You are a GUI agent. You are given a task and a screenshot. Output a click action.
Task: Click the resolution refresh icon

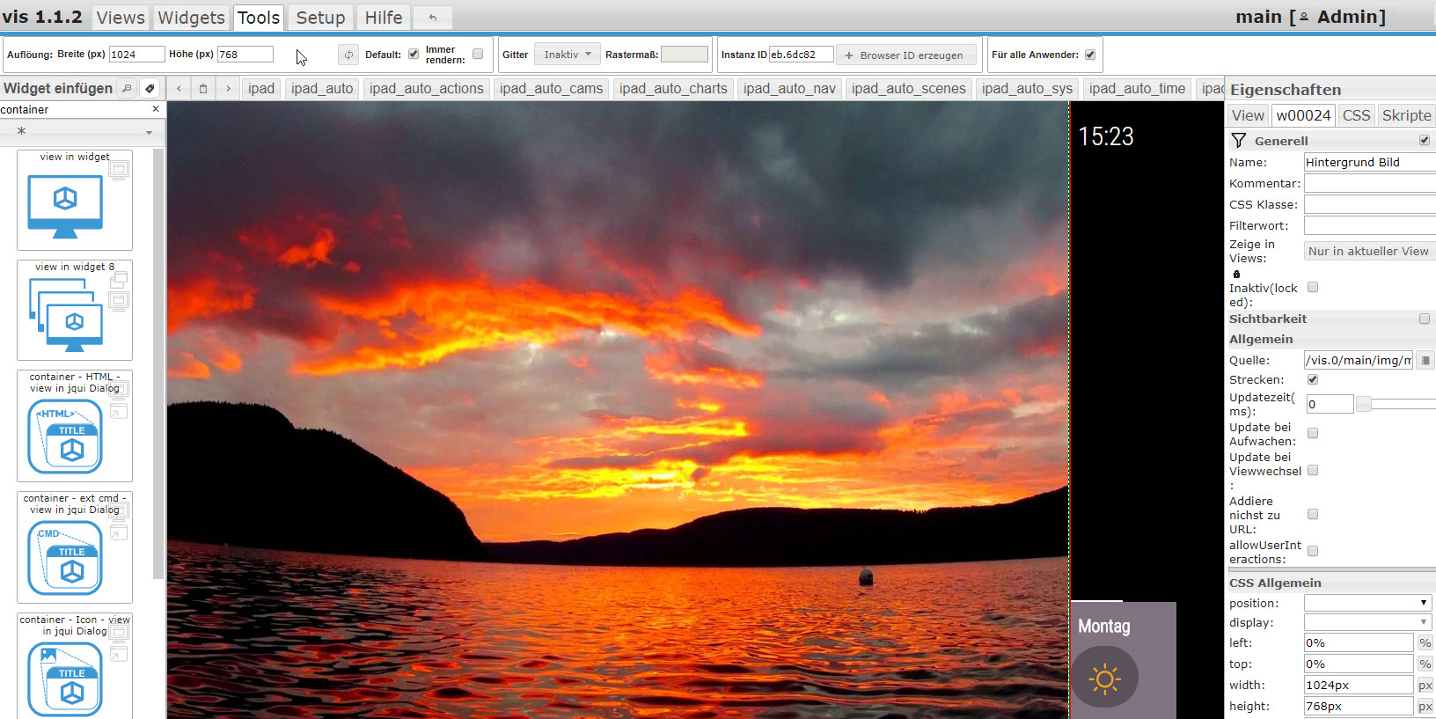[x=348, y=55]
